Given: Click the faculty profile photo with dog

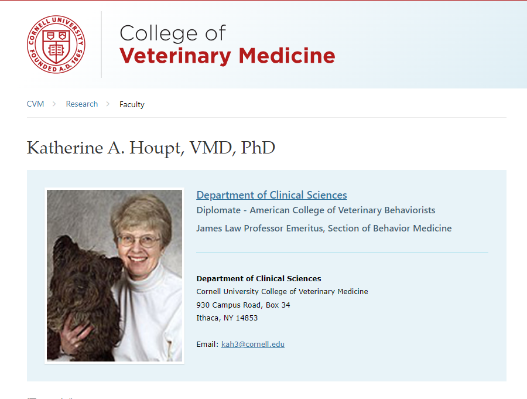Looking at the screenshot, I should tap(115, 275).
